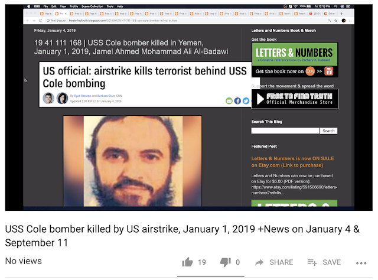Like the video with thumbs up icon
This screenshot has width=378, height=280.
[187, 262]
